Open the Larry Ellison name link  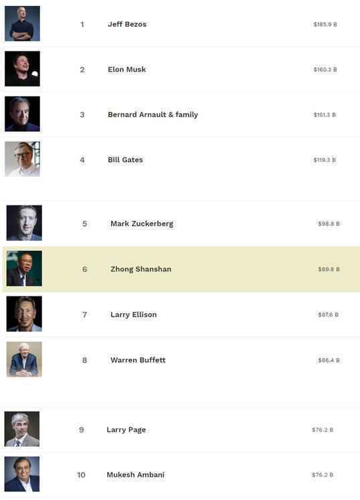click(134, 315)
